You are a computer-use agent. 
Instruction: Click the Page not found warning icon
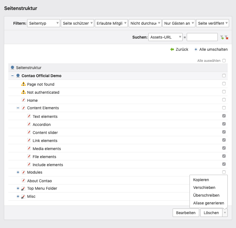24,84
